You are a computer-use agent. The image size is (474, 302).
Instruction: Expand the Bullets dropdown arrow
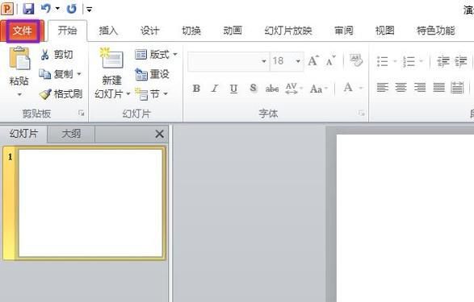395,61
